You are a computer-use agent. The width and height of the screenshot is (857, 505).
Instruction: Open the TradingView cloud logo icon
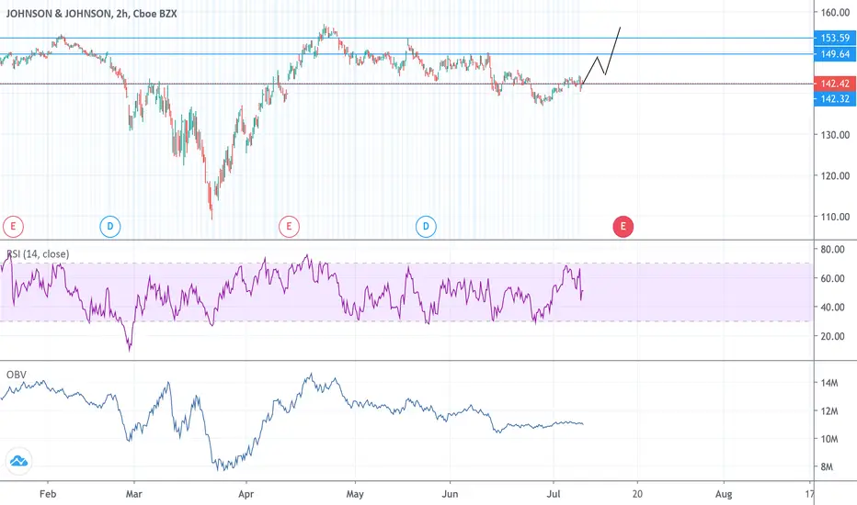[x=18, y=461]
